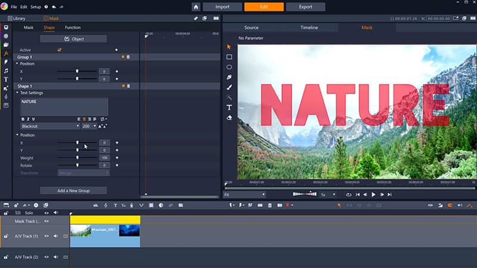The width and height of the screenshot is (477, 268).
Task: Collapse the Text Settings section
Action: 17,93
